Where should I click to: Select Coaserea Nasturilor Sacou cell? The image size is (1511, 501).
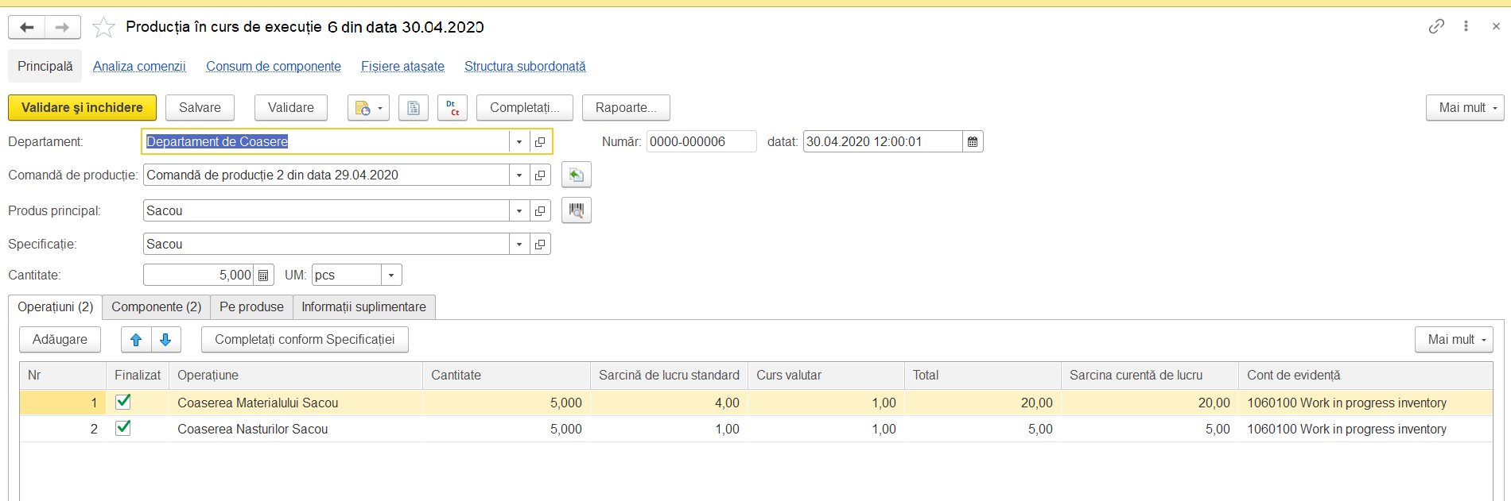tap(295, 430)
